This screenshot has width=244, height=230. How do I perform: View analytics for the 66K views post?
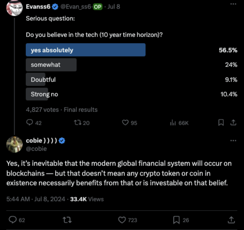(173, 123)
